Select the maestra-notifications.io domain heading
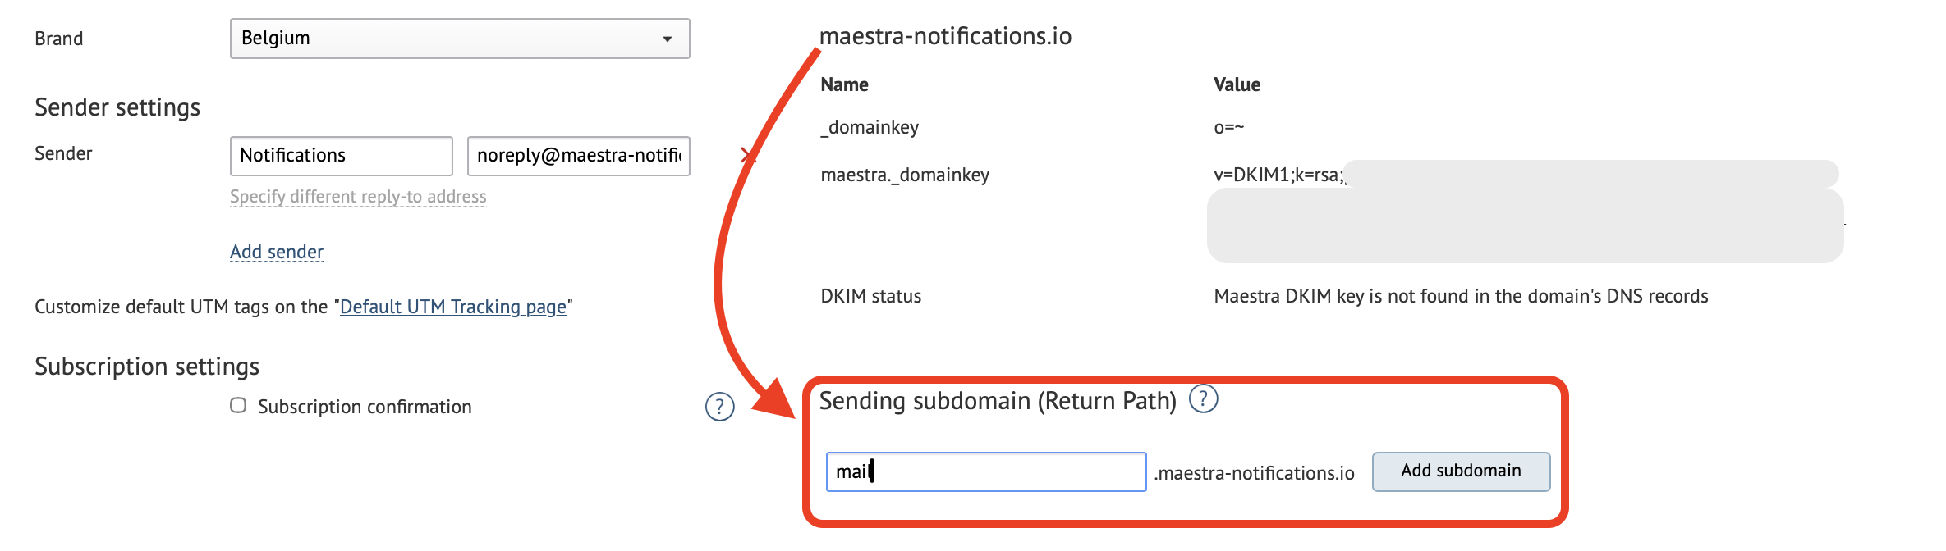The width and height of the screenshot is (1946, 551). click(946, 36)
